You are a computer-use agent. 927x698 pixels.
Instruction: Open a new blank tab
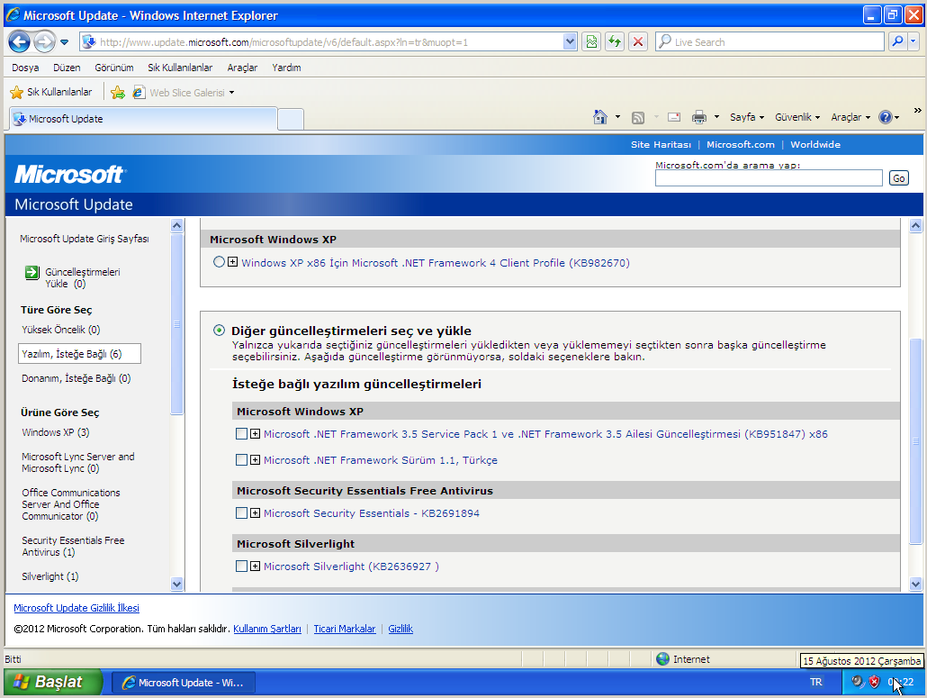click(x=291, y=120)
